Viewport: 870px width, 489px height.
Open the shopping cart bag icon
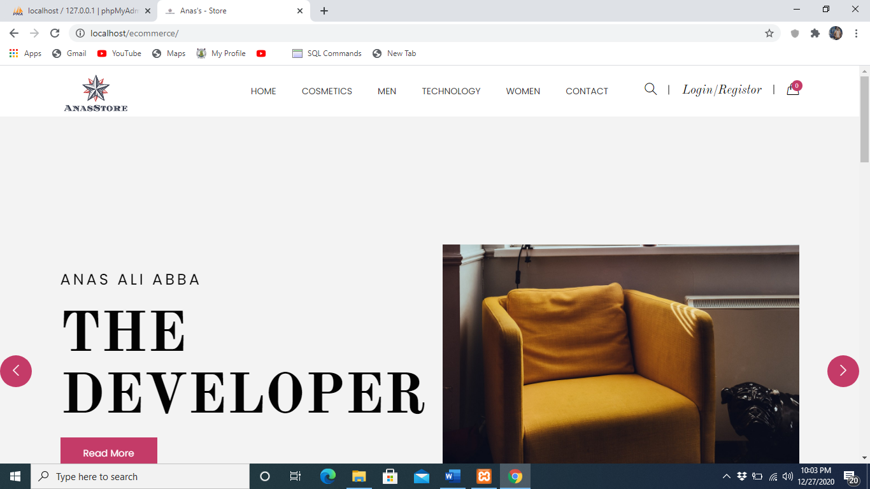(x=793, y=89)
